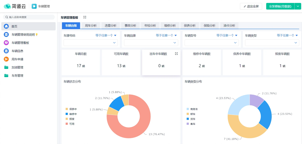This screenshot has width=302, height=144.
Task: Click the 退出全屏 button
Action: click(251, 6)
